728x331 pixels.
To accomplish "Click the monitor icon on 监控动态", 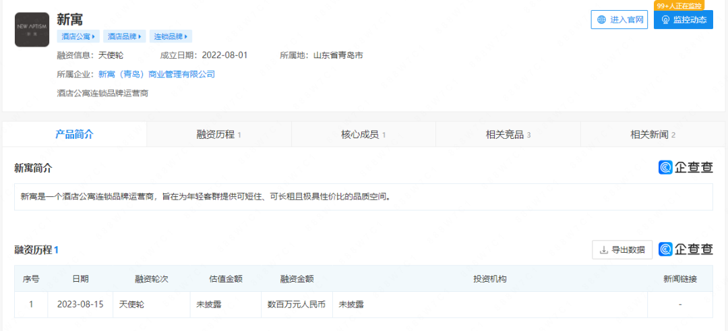I will pos(665,20).
